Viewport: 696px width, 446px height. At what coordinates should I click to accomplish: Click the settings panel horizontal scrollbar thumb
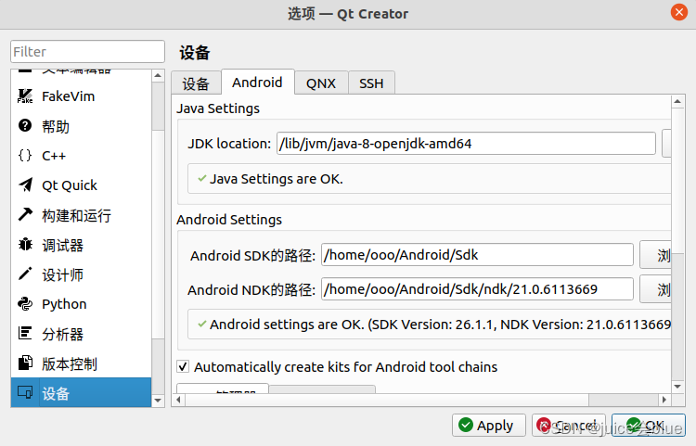(387, 400)
